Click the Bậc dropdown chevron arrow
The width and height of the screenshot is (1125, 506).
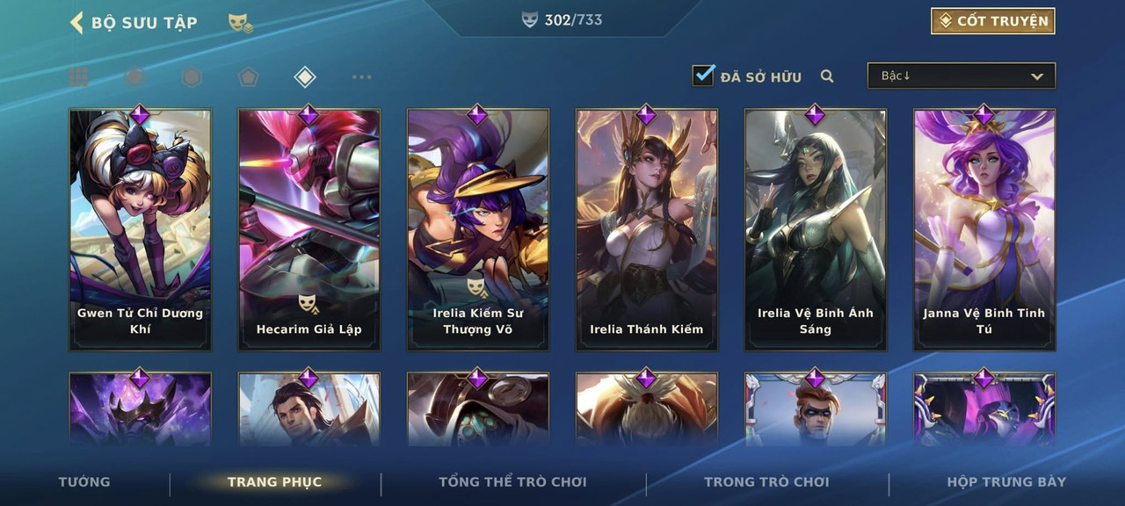[x=1037, y=77]
